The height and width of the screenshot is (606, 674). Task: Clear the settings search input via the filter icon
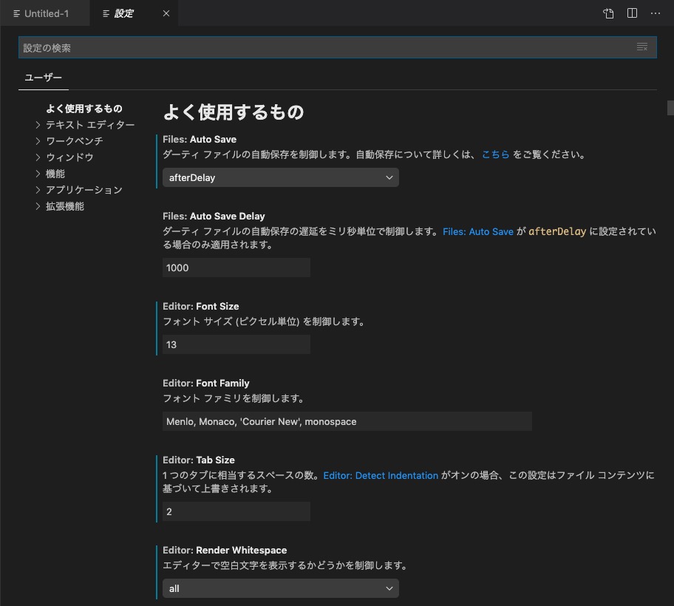641,47
